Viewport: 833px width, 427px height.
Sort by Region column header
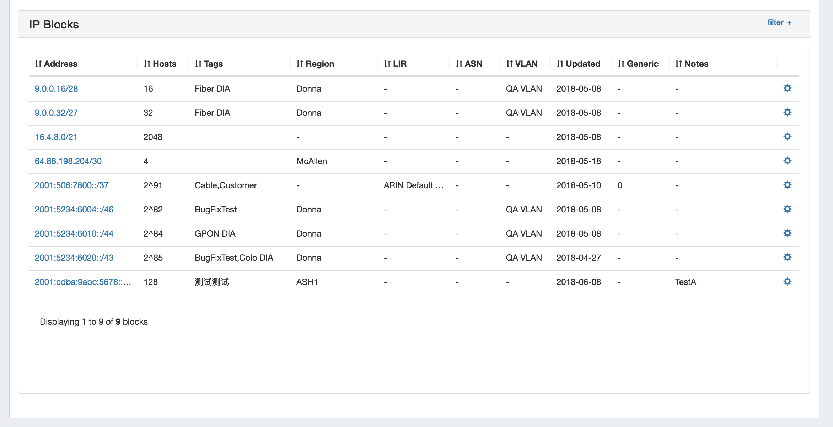pos(315,64)
